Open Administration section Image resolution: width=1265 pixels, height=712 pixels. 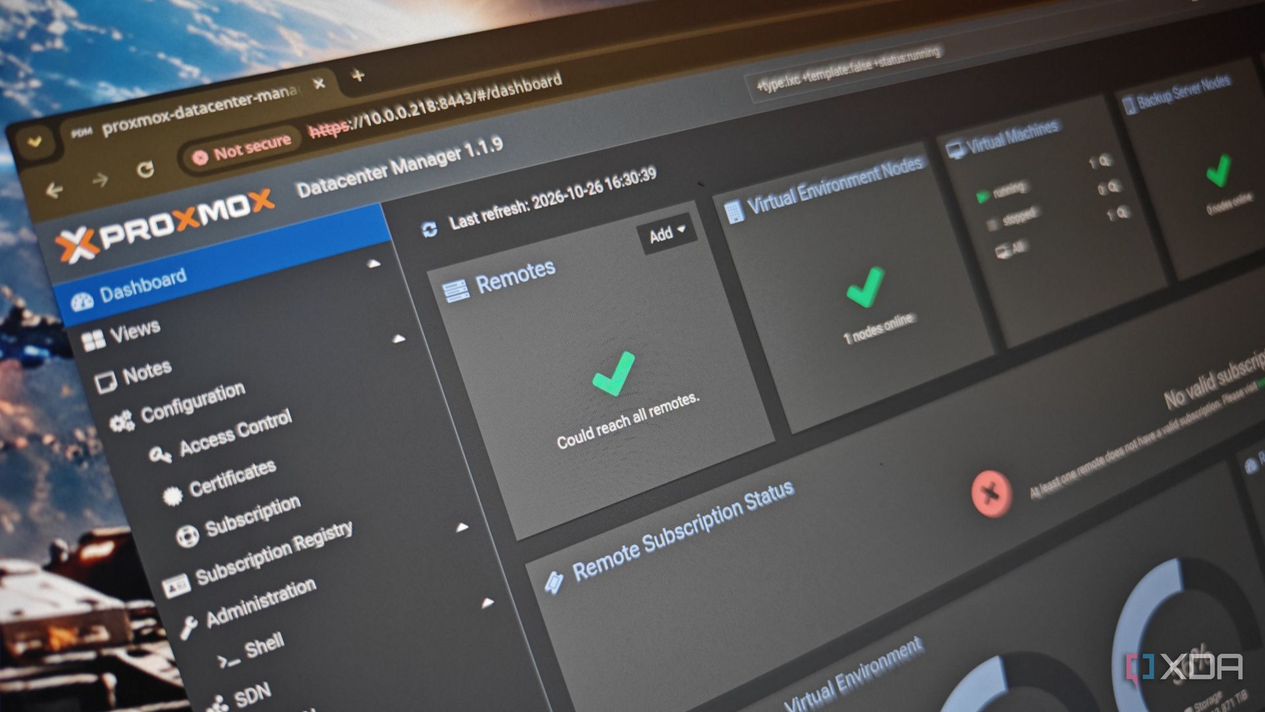[261, 603]
